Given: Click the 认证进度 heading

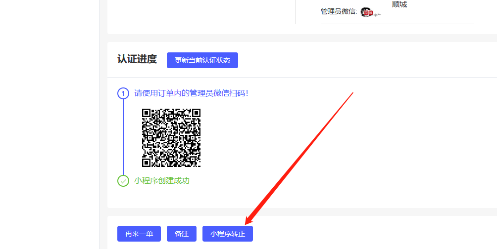Looking at the screenshot, I should (137, 59).
